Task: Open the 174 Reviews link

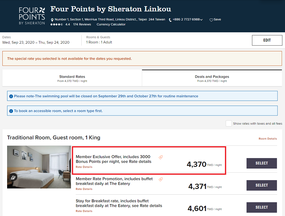Action: tap(82, 24)
